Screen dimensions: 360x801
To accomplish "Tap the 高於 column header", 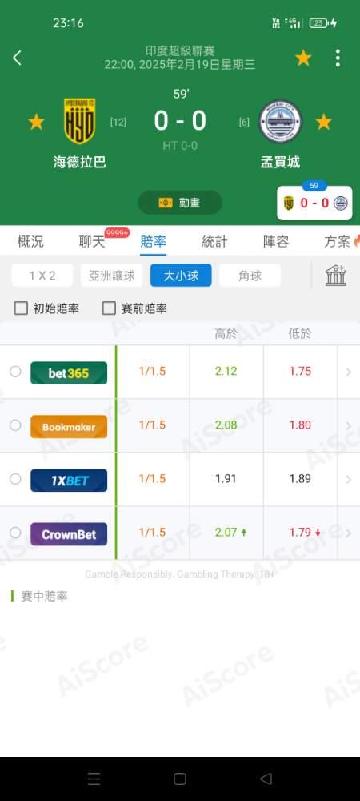I will point(226,334).
